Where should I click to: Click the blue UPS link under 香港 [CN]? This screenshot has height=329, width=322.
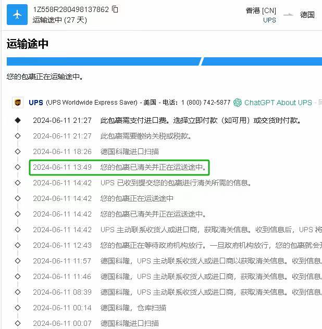pyautogui.click(x=269, y=20)
